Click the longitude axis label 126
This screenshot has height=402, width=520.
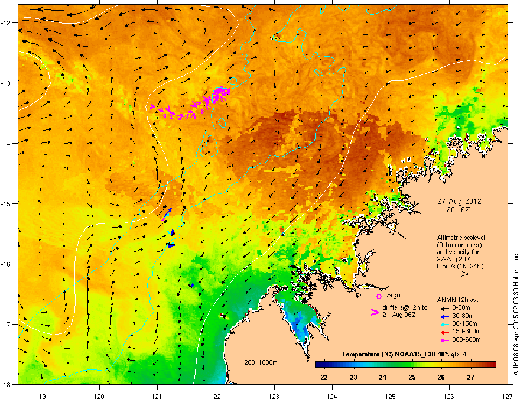pos(449,396)
